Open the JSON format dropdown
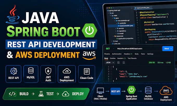Image resolution: width=177 pixels, height=106 pixels. tap(110, 63)
